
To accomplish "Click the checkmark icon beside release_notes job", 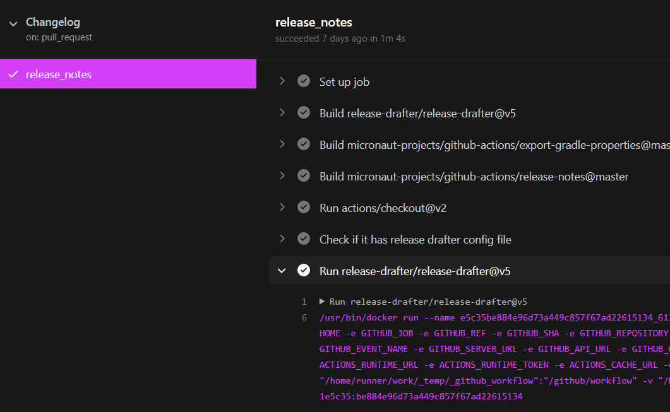I will click(13, 74).
